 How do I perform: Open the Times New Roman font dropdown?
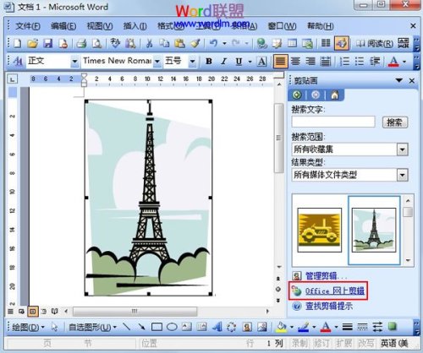pos(157,61)
